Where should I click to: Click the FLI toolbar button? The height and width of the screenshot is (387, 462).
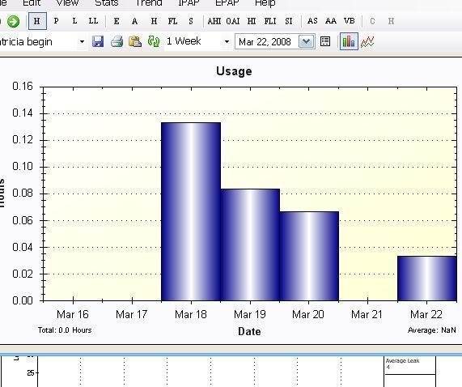pyautogui.click(x=270, y=21)
